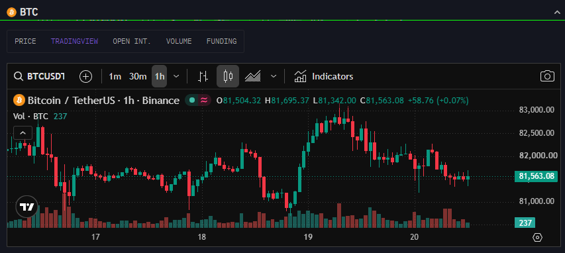The width and height of the screenshot is (565, 253).
Task: Click the date label 19 on time axis
Action: pyautogui.click(x=308, y=237)
